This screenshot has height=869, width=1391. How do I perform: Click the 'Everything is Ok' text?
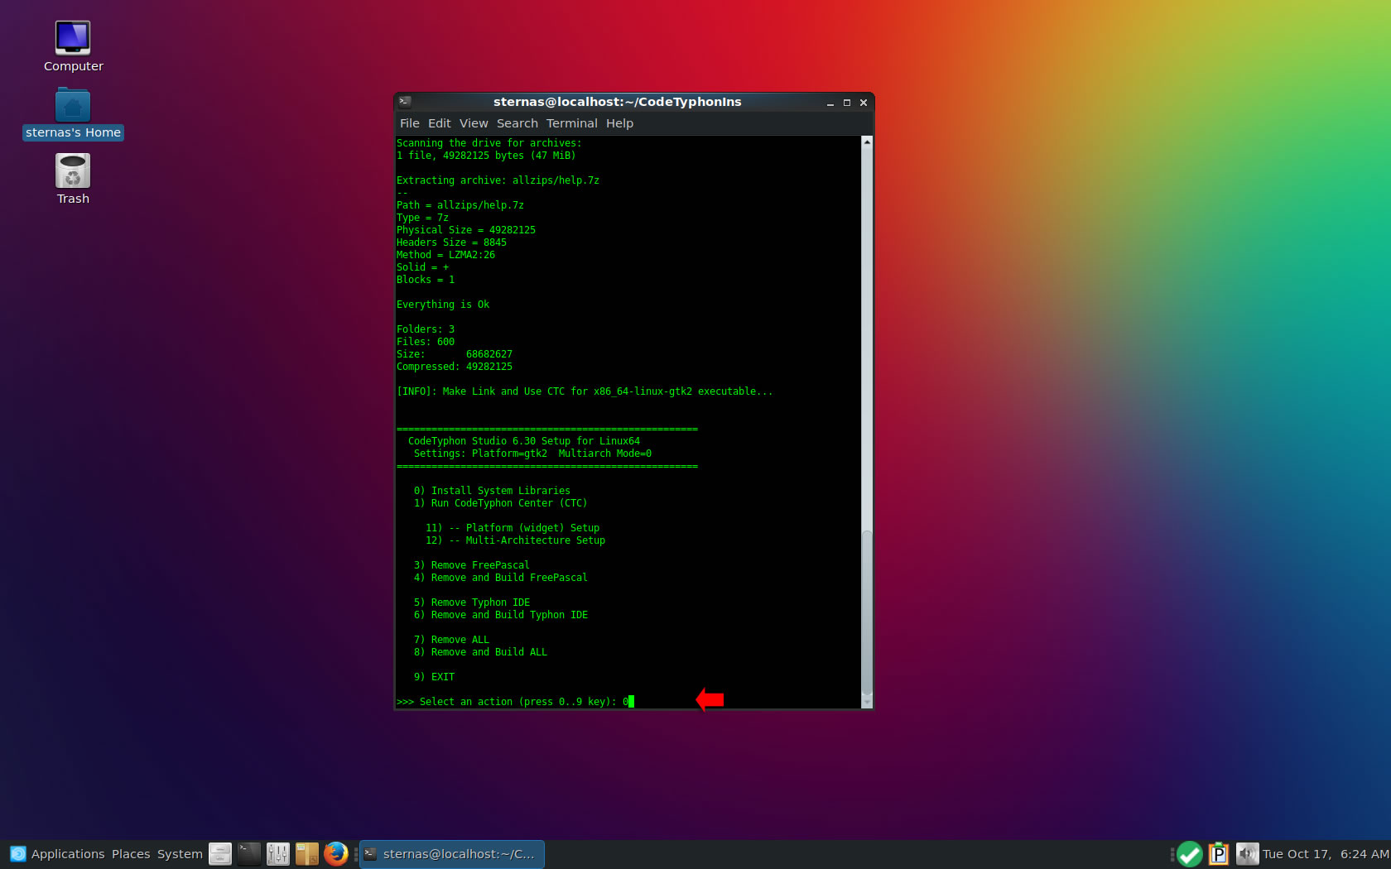coord(443,305)
